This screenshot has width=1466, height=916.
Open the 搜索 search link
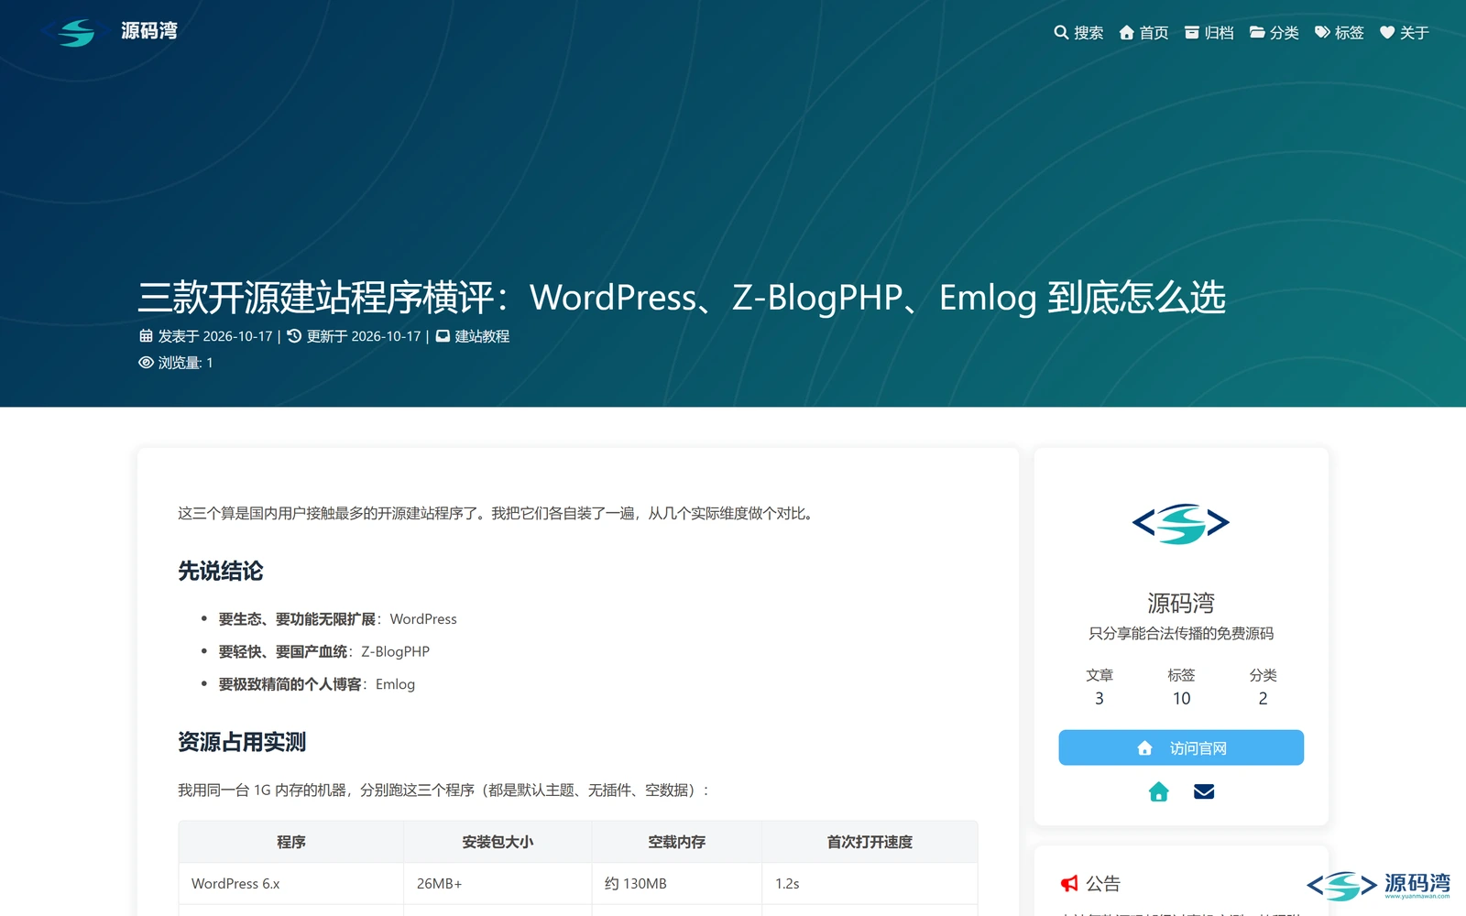[x=1078, y=33]
